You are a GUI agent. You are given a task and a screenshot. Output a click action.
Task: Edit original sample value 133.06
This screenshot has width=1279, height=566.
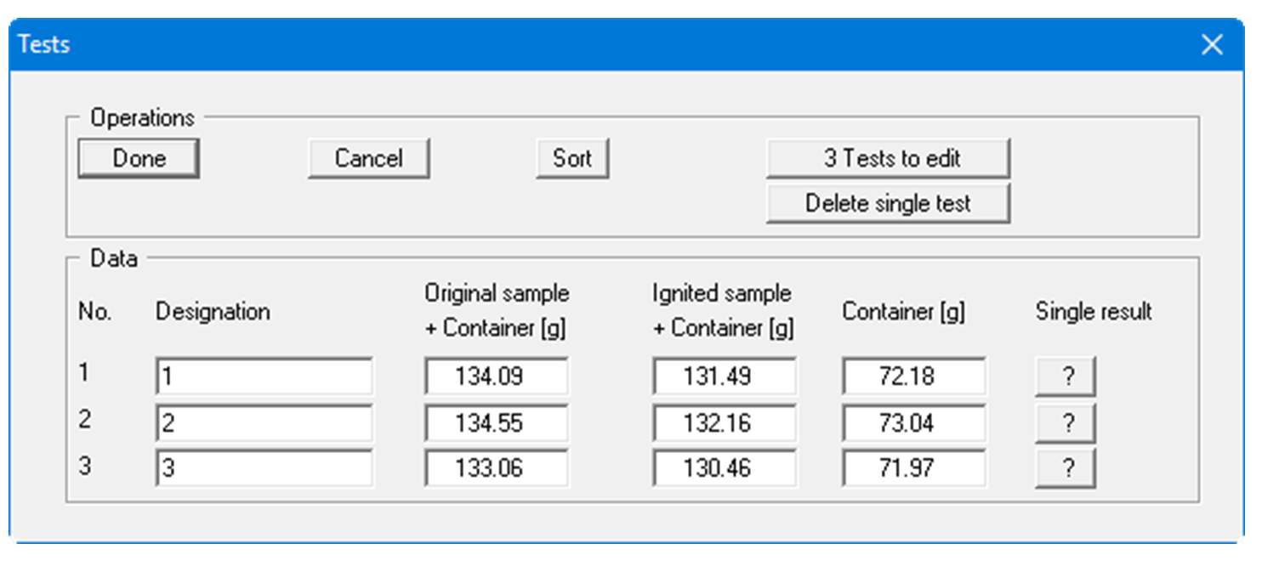[497, 468]
